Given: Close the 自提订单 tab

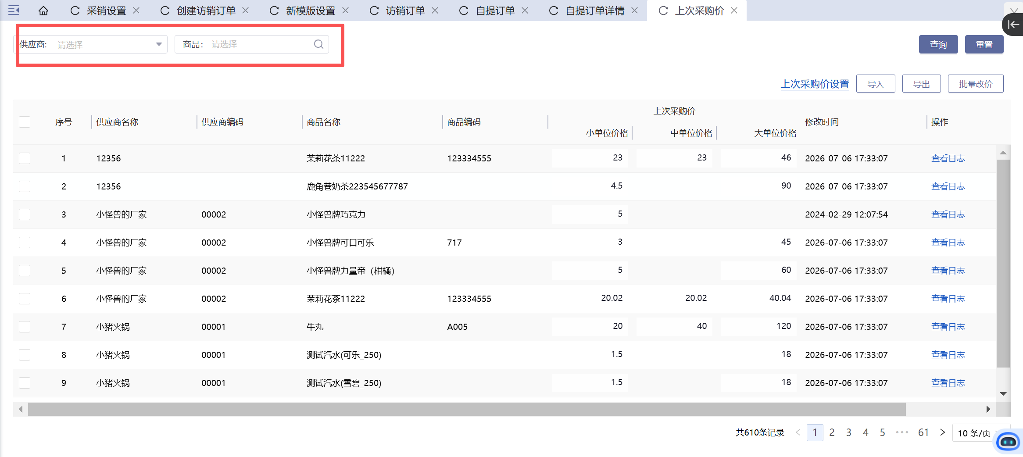Looking at the screenshot, I should pyautogui.click(x=525, y=11).
